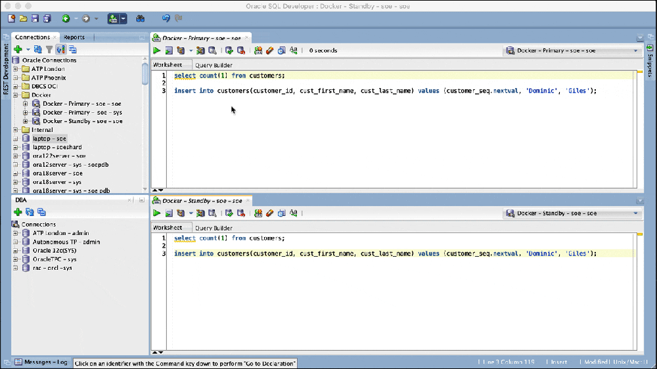Select the Docker - Standby - soe - soe editor tab

pos(202,201)
